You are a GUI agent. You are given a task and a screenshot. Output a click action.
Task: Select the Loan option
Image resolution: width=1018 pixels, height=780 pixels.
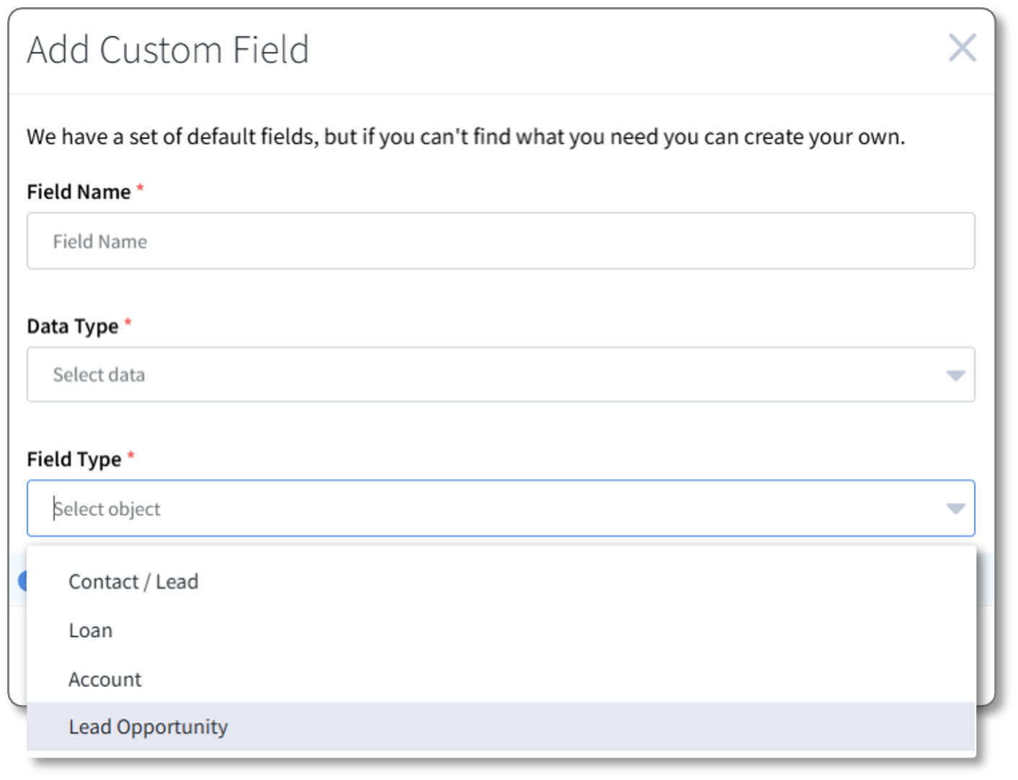pos(501,631)
